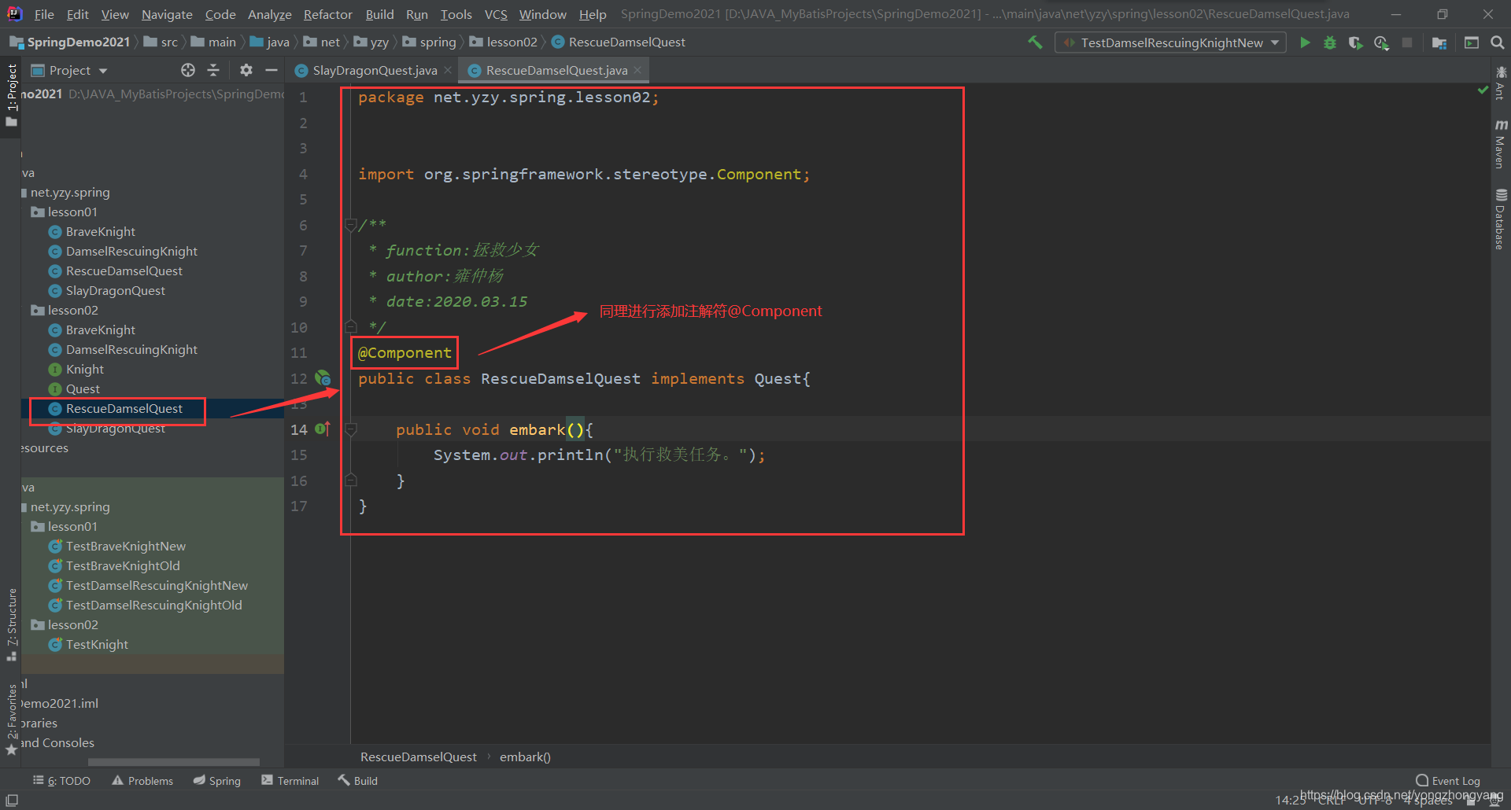Click the line 14 implements gutter icon
The height and width of the screenshot is (810, 1511).
pyautogui.click(x=323, y=429)
